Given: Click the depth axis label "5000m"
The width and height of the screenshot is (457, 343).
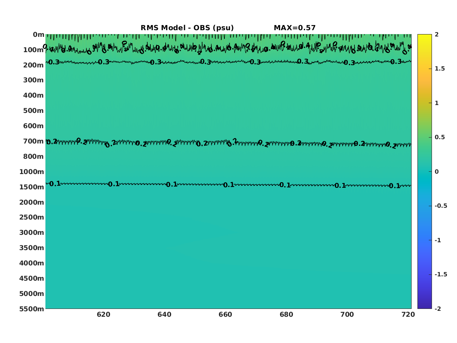Looking at the screenshot, I should [32, 294].
